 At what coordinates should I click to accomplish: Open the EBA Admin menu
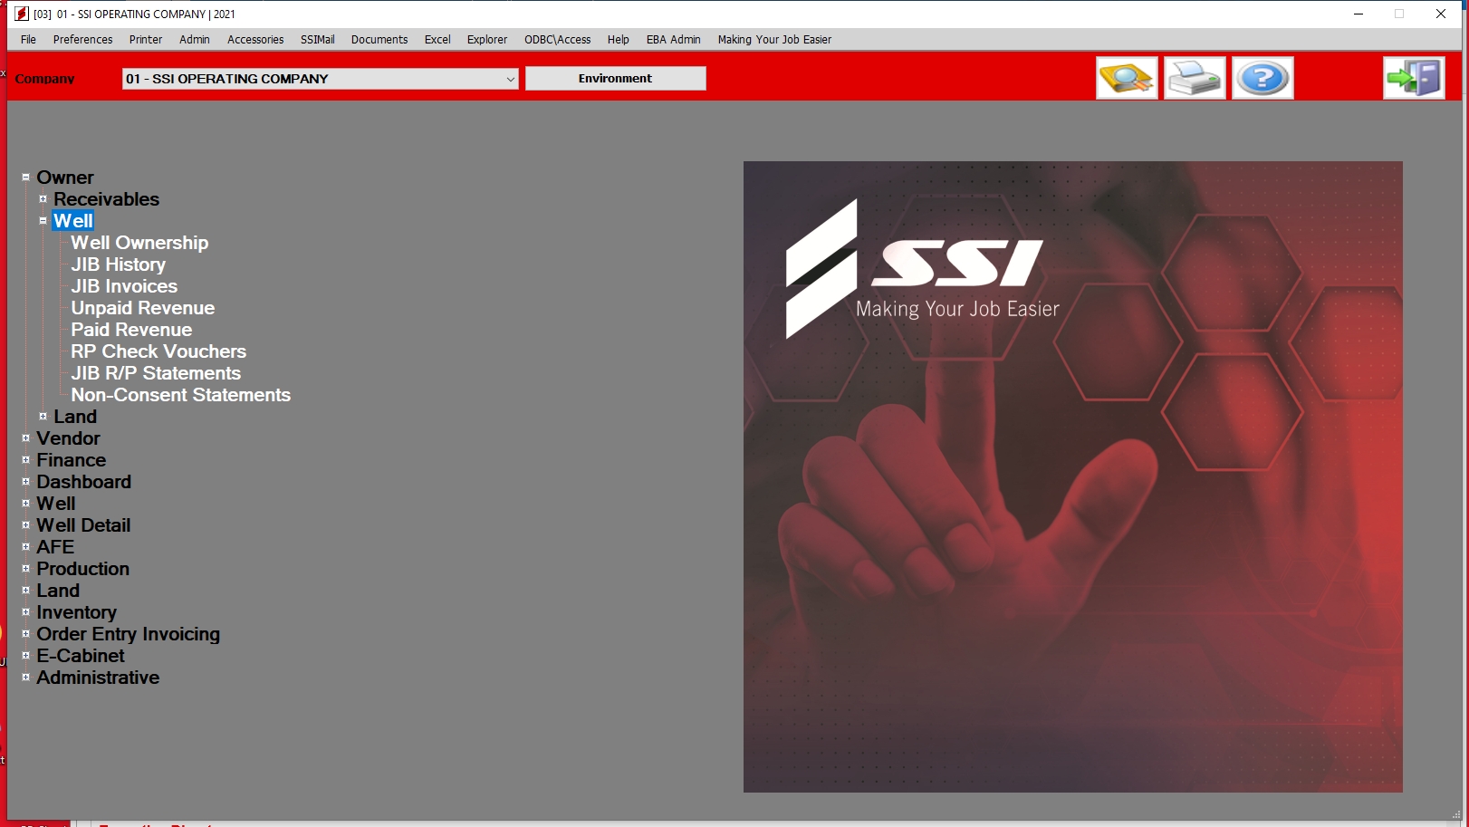click(674, 40)
